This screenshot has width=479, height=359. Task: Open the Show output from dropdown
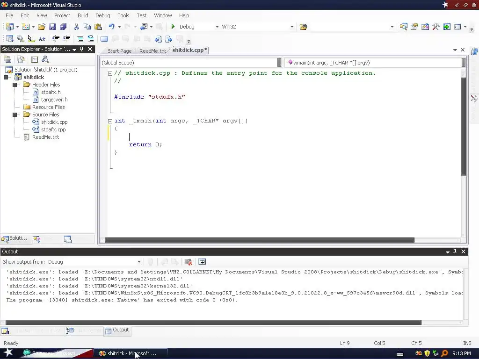click(139, 262)
